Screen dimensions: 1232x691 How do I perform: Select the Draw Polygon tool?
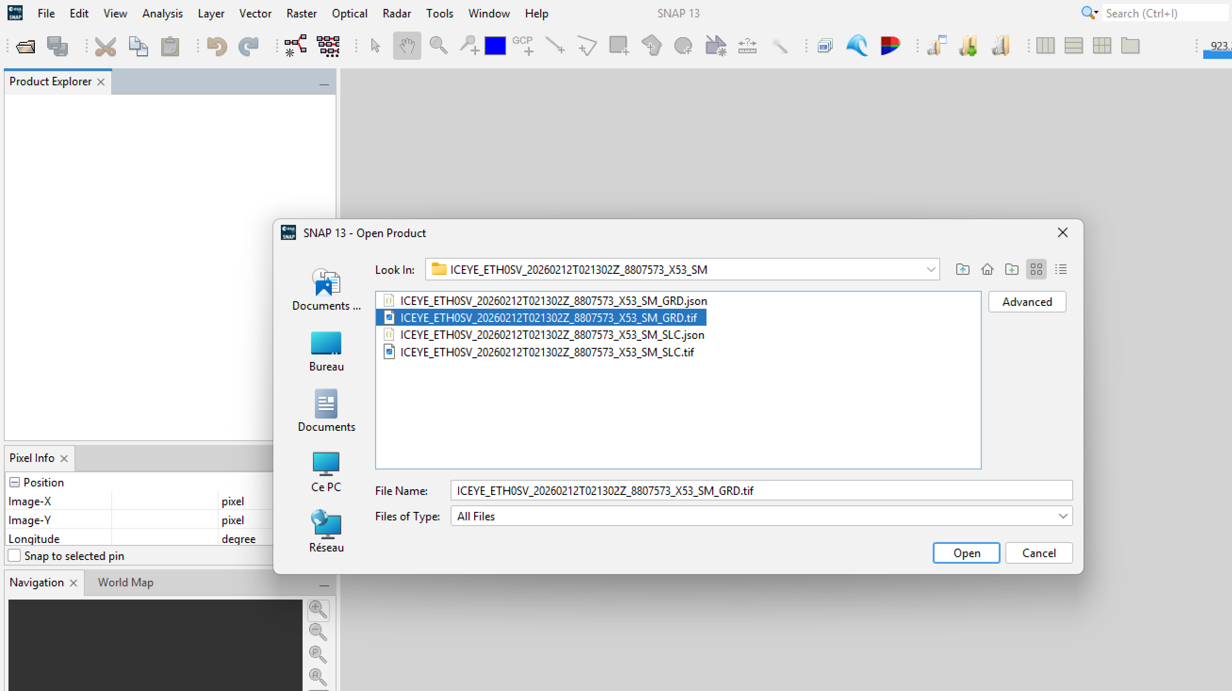(651, 46)
